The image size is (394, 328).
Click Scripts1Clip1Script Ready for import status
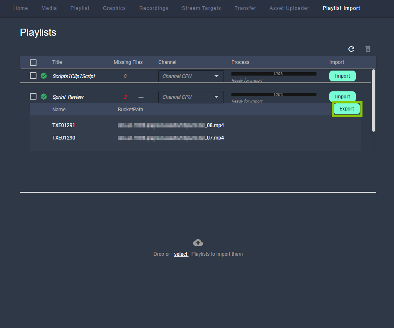(x=247, y=80)
